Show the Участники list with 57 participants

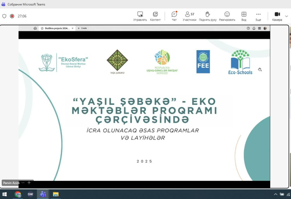[189, 16]
